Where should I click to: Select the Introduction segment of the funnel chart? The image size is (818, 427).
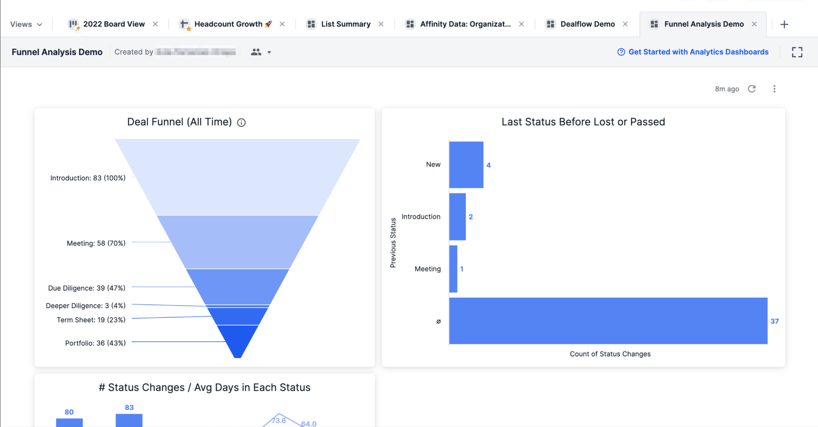(x=238, y=177)
